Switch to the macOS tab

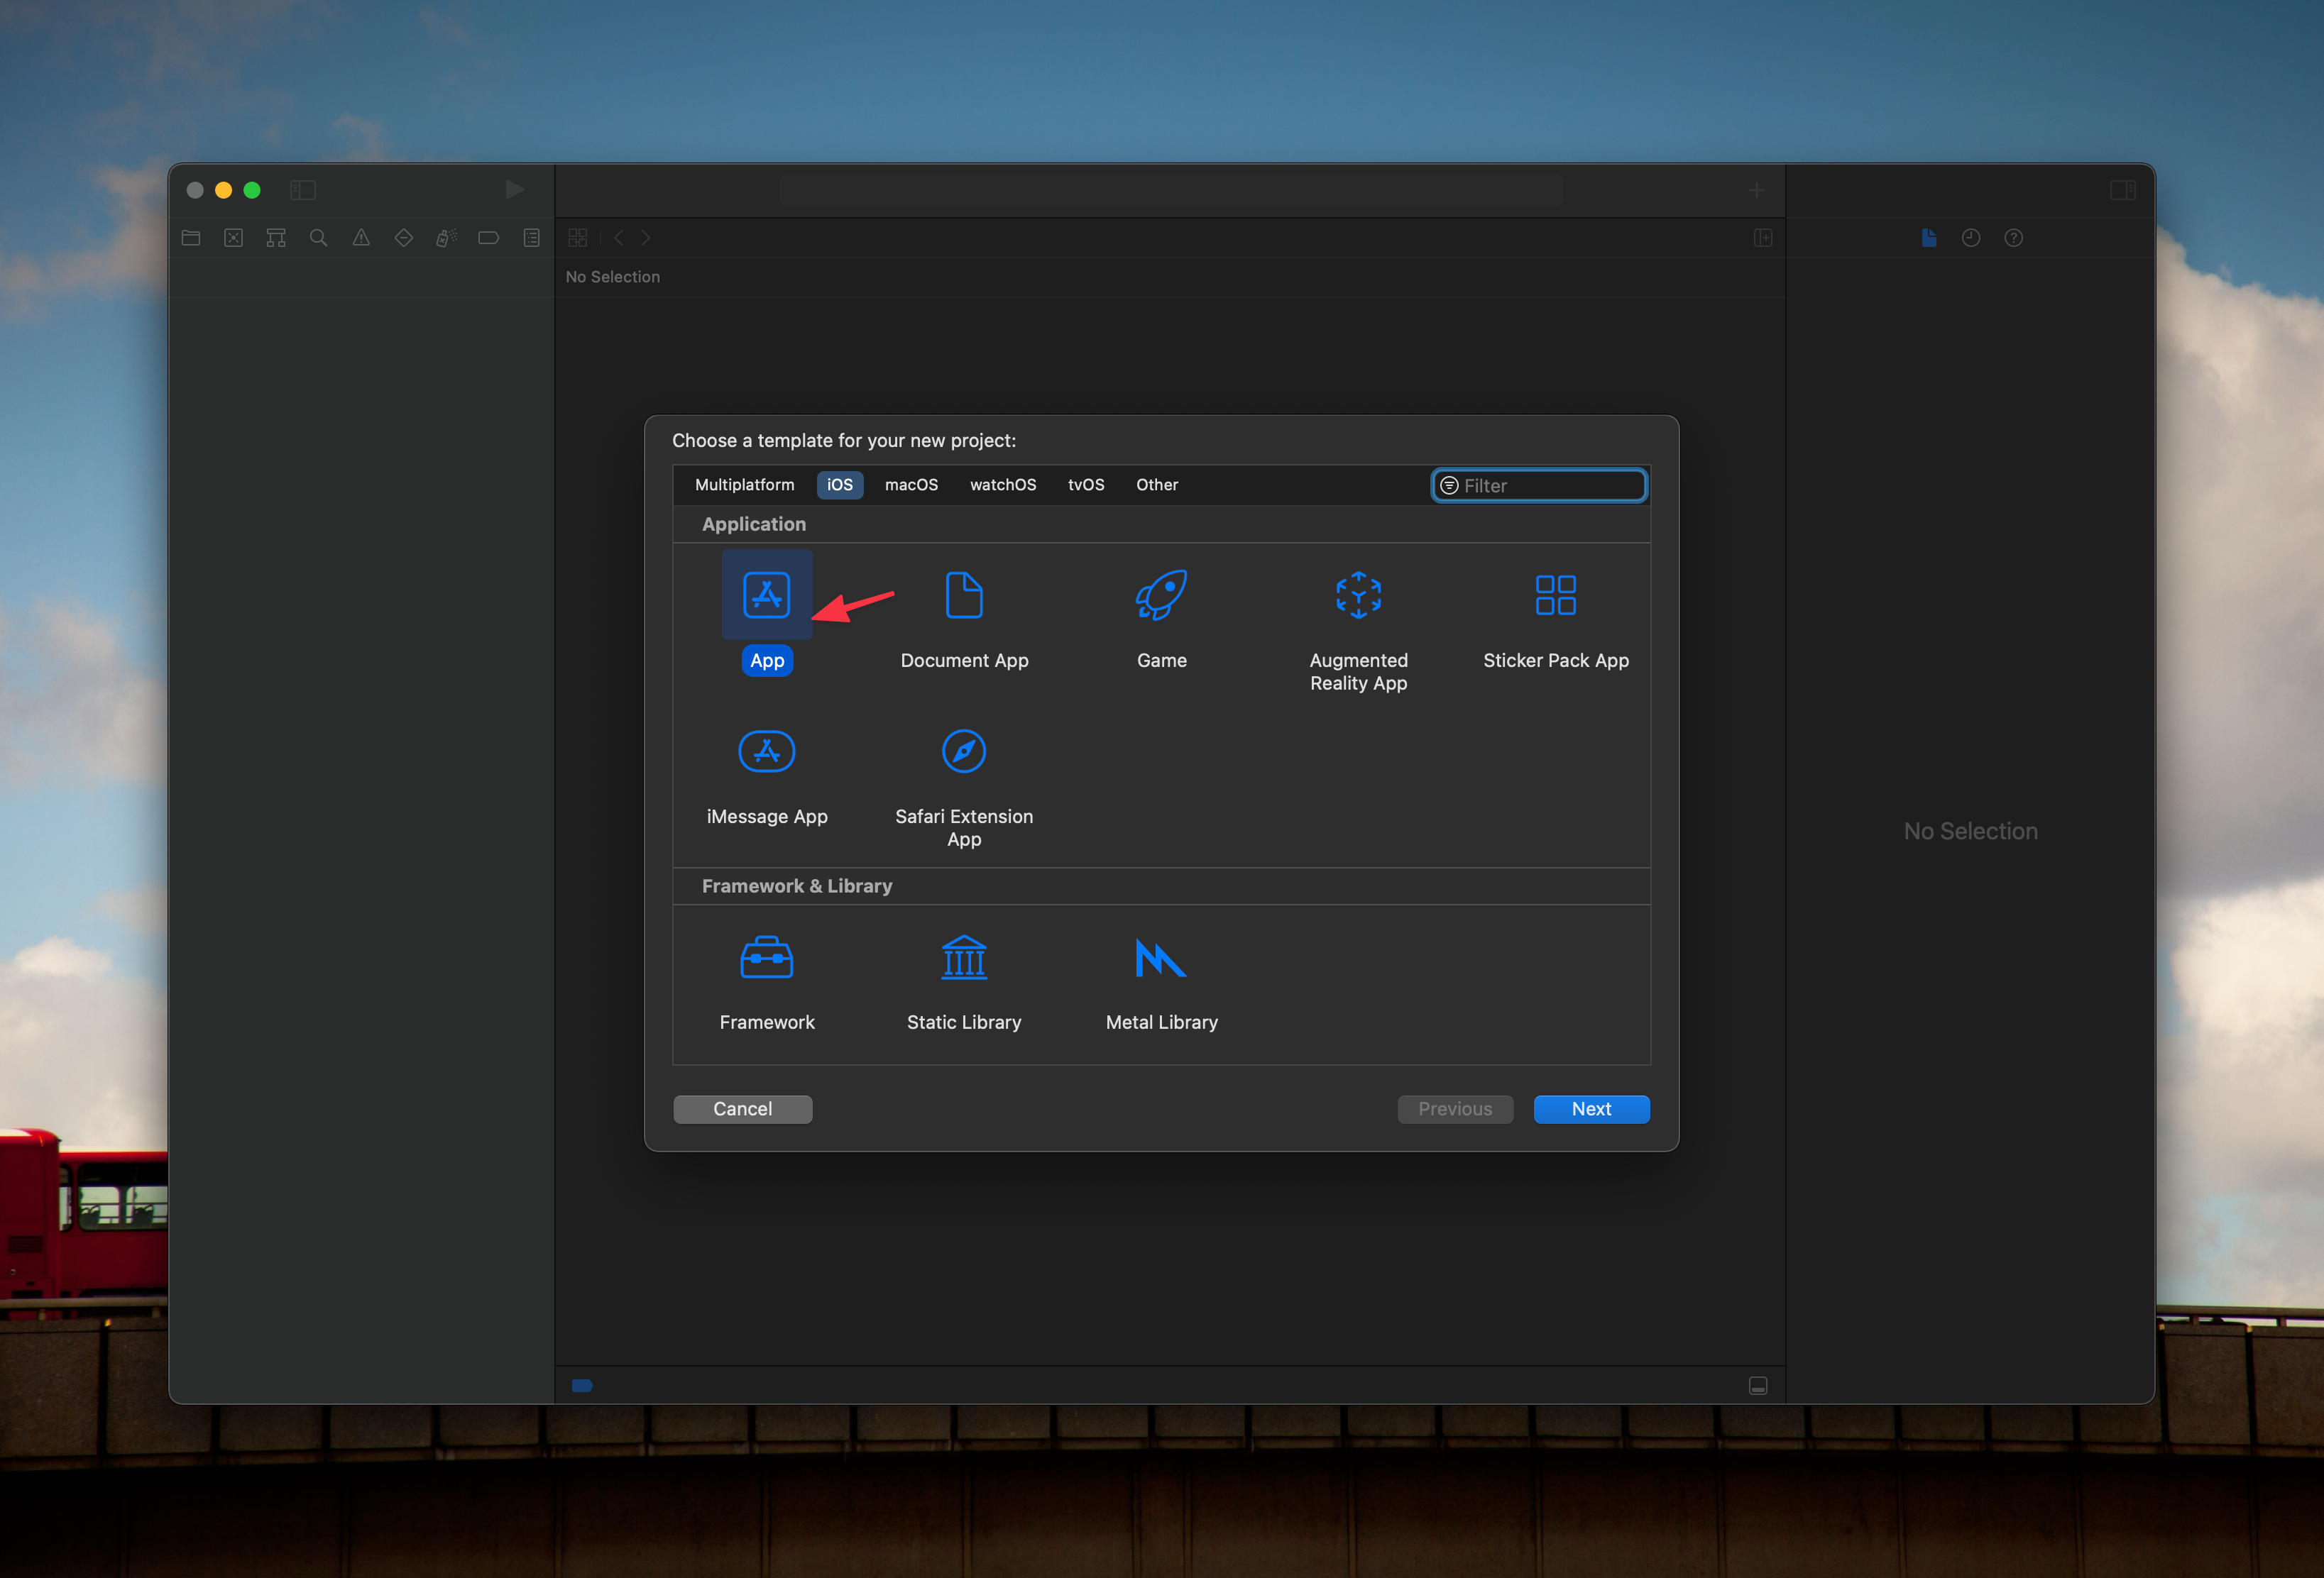(x=911, y=485)
